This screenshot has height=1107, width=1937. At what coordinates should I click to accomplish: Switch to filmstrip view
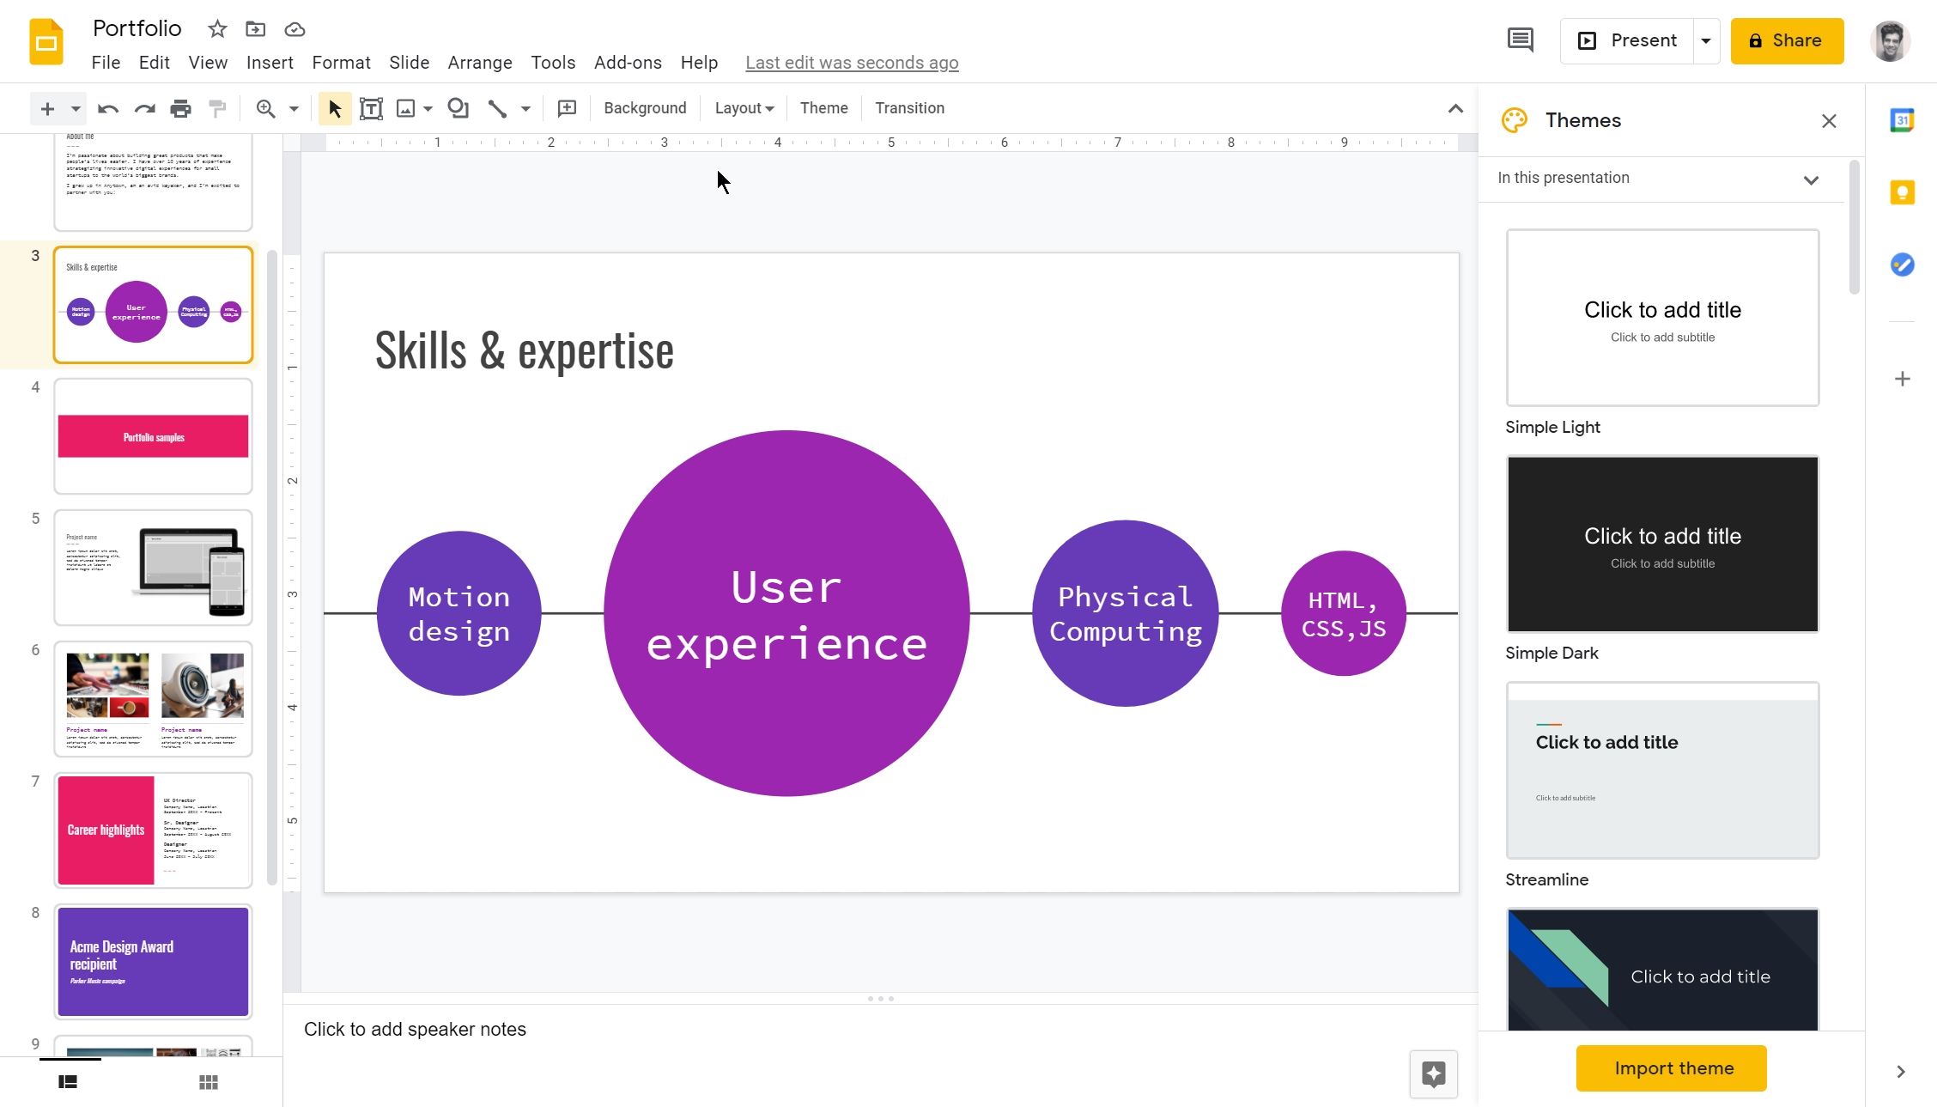(68, 1082)
